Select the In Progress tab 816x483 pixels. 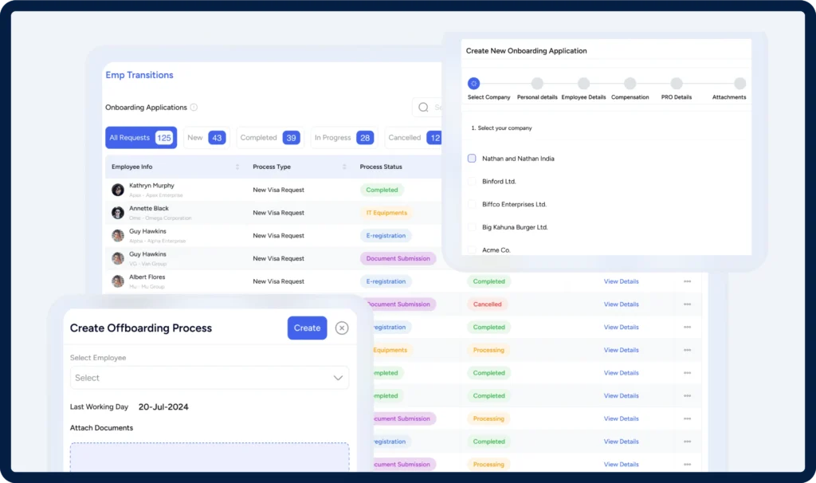pyautogui.click(x=343, y=138)
